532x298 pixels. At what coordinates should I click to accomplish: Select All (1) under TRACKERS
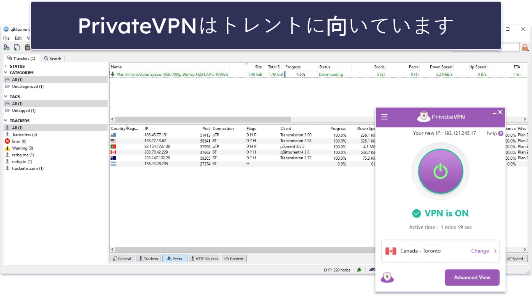pyautogui.click(x=55, y=128)
